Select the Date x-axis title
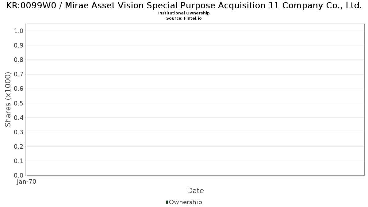The width and height of the screenshot is (368, 207). (x=195, y=191)
